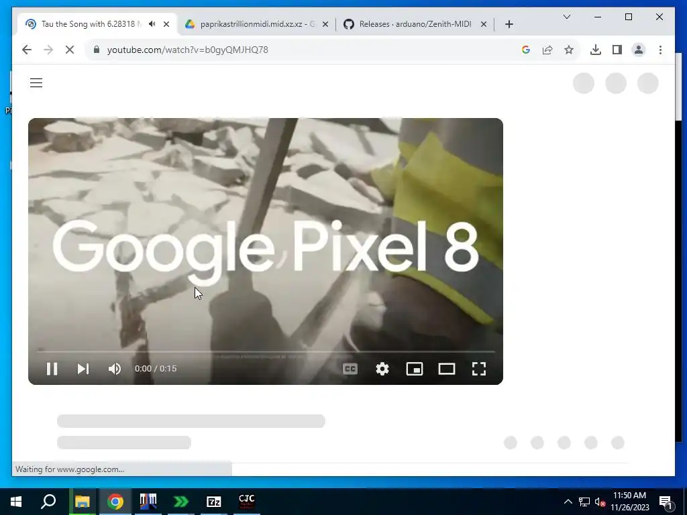Open taskbar search

[x=48, y=502]
